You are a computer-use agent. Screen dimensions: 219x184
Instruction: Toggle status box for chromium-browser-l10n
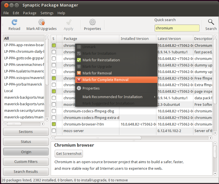pos(54,124)
